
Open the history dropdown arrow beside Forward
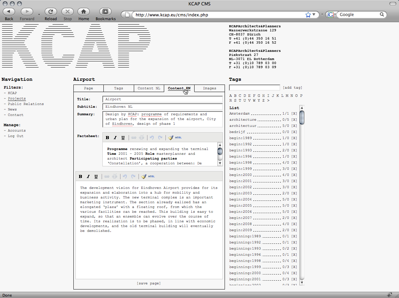(x=39, y=15)
